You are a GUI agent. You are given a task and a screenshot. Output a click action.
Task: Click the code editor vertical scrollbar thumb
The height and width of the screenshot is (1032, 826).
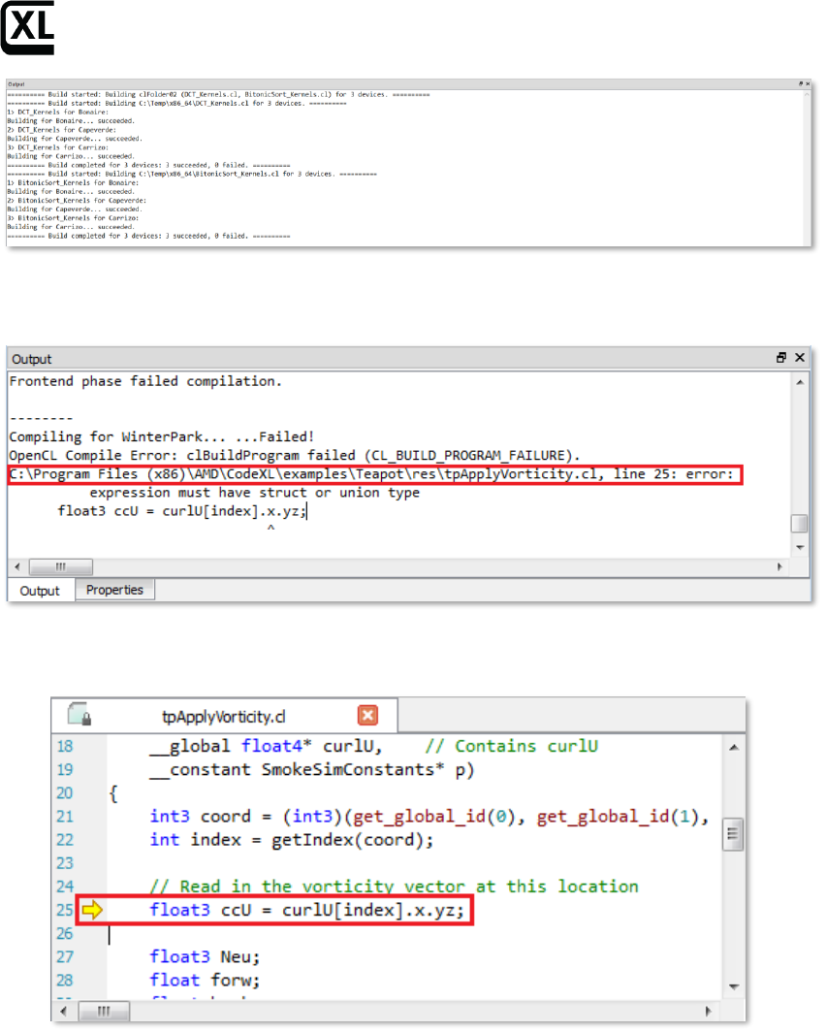[x=733, y=834]
